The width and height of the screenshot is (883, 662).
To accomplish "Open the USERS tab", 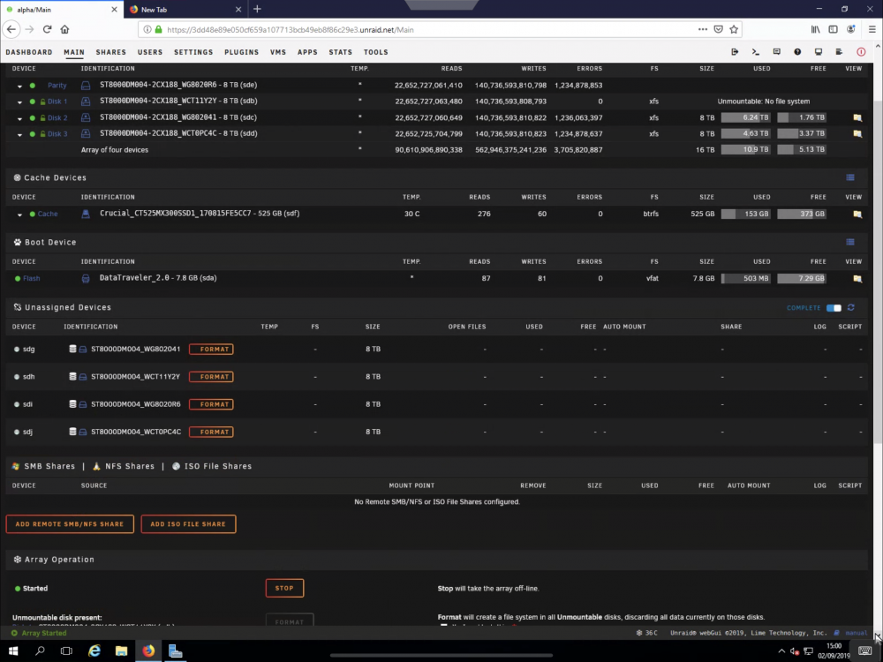I will [x=150, y=52].
